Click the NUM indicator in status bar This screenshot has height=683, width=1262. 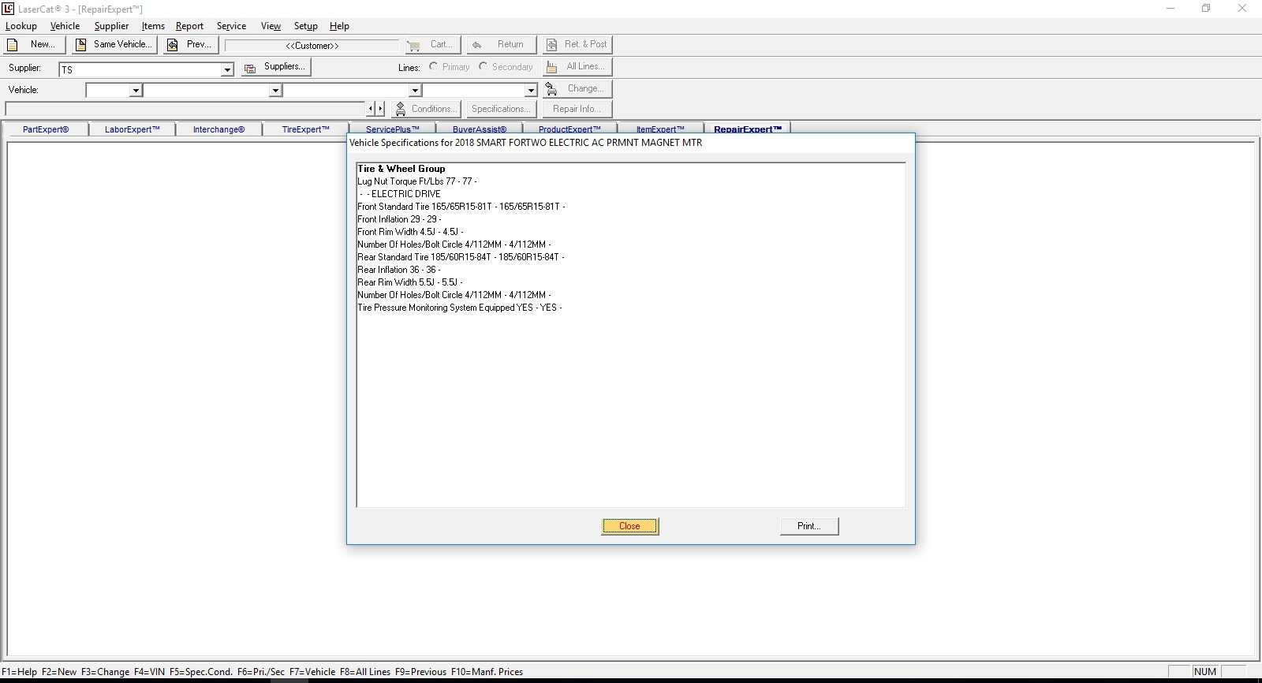click(1205, 672)
